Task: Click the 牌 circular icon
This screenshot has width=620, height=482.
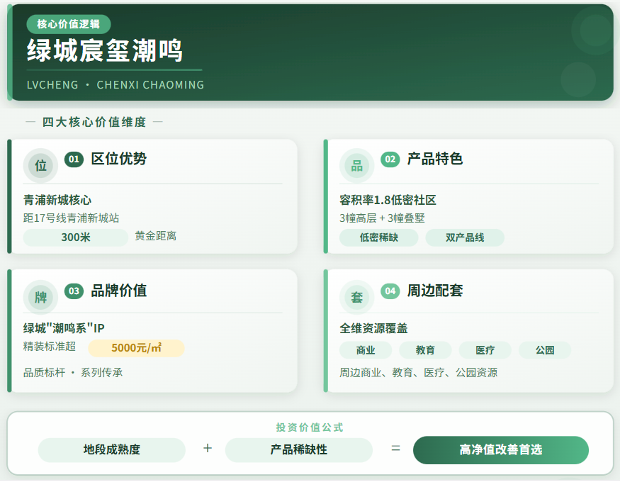Action: click(40, 297)
